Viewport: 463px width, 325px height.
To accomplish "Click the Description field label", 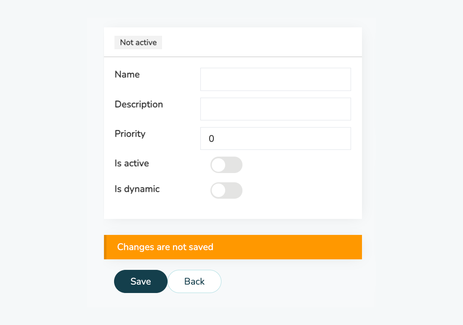I will 139,104.
